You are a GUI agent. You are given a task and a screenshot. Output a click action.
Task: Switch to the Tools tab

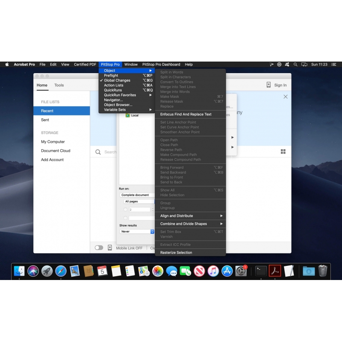click(59, 85)
